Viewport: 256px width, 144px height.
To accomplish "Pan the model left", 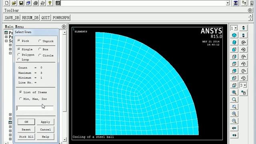I will [x=234, y=128].
